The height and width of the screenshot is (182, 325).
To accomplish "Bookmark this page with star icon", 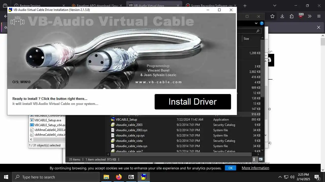I will pos(272,16).
